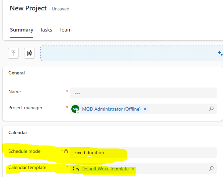Click the search magnifier in Calendar template field
Screen dimensions: 223x177
click(211, 169)
